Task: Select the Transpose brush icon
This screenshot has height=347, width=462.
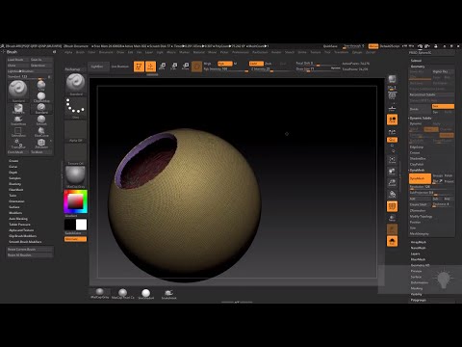Action: pos(18,144)
